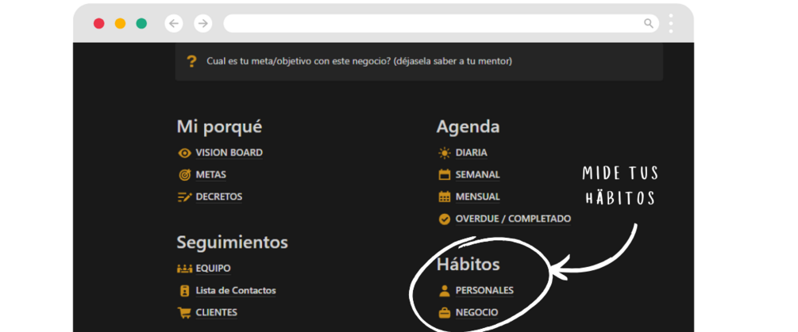798x332 pixels.
Task: Click the green window maximize dot
Action: [x=141, y=23]
